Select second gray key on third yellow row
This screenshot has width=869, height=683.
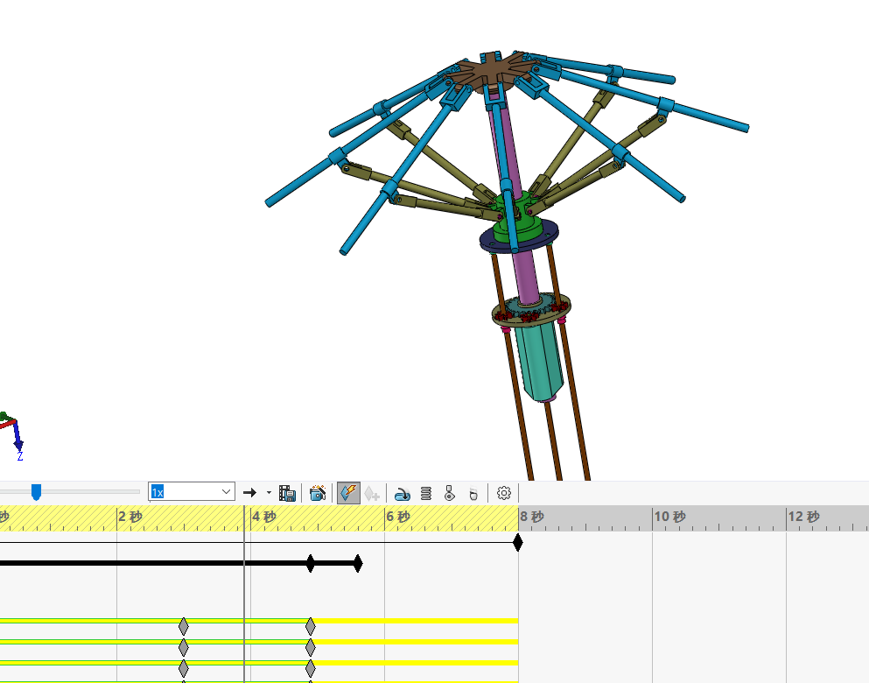311,668
